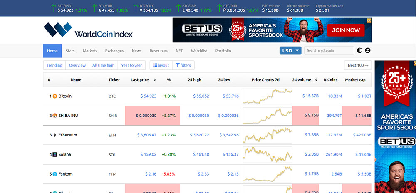416x193 pixels.
Task: Click the Bitcoin coin icon
Action: click(x=55, y=96)
